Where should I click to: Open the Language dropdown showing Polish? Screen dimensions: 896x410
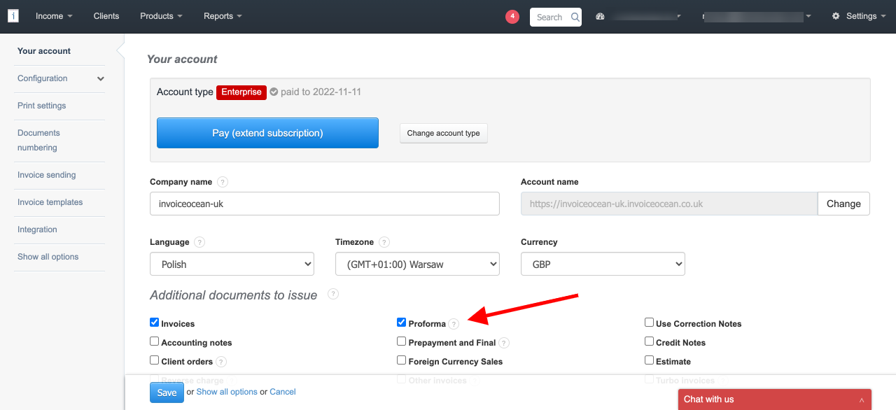click(232, 264)
